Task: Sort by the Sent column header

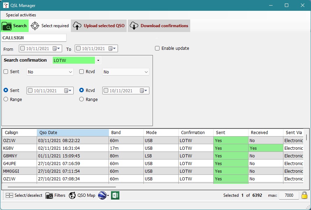Action: point(231,133)
